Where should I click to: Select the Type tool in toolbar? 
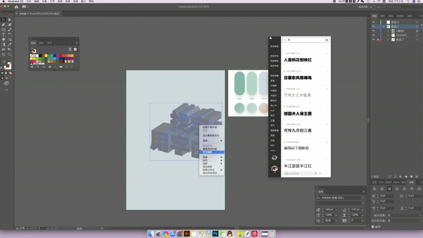coord(3,34)
